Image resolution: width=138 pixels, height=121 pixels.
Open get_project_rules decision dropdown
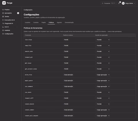pos(102,69)
